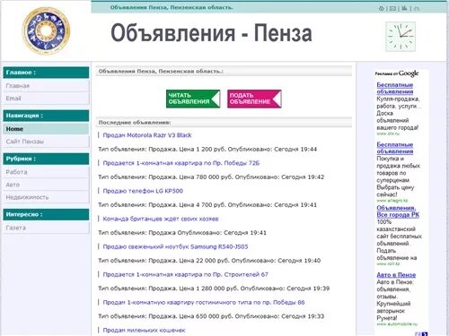Open listing for flat on пр. Победы 86
The width and height of the screenshot is (449, 336).
point(204,302)
